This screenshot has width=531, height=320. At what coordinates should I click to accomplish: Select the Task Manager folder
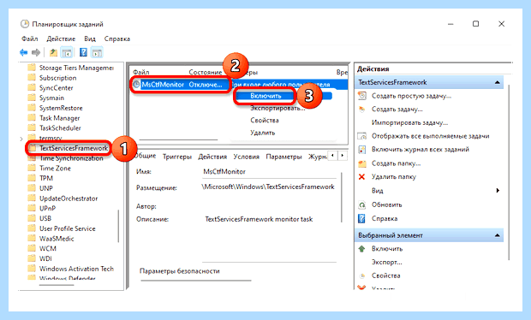click(x=60, y=118)
